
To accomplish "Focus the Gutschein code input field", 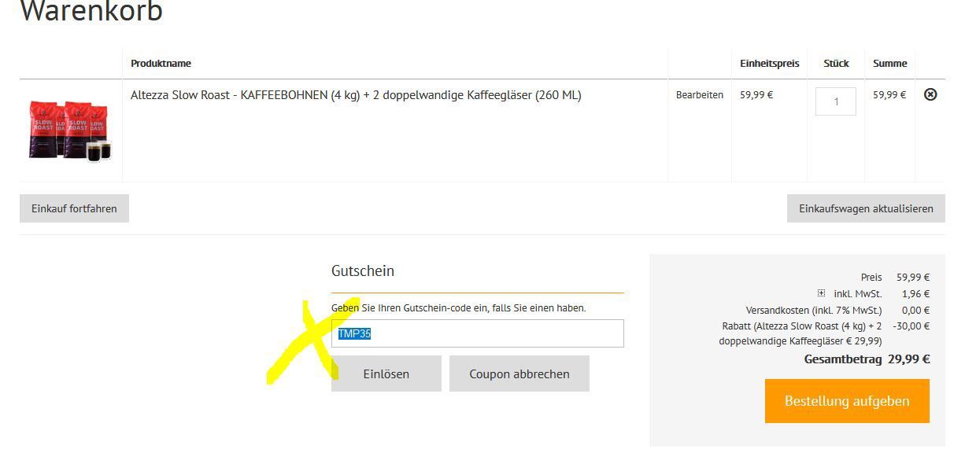I will tap(478, 333).
